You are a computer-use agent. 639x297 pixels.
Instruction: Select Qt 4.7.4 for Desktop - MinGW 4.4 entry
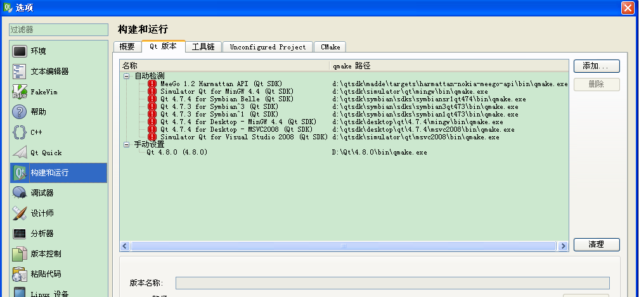pyautogui.click(x=238, y=122)
